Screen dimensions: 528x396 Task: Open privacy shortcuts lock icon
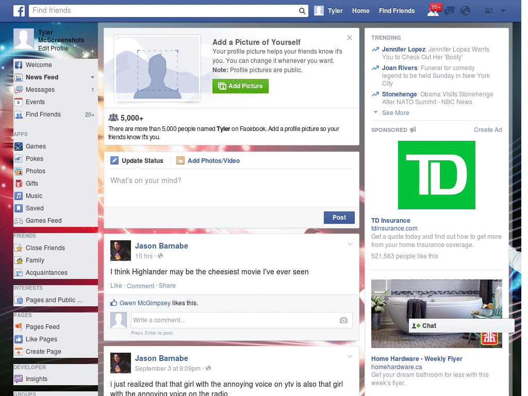489,11
